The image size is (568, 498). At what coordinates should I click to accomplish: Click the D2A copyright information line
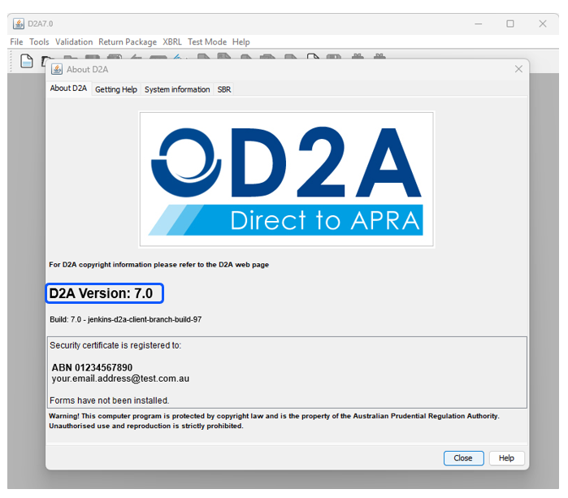pos(159,265)
